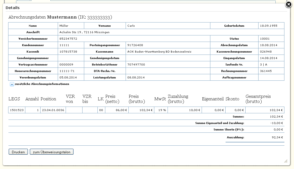Screen dimensions: 294x169
Task: Select Vertragsarztnummer 0000009
Action: point(66,65)
